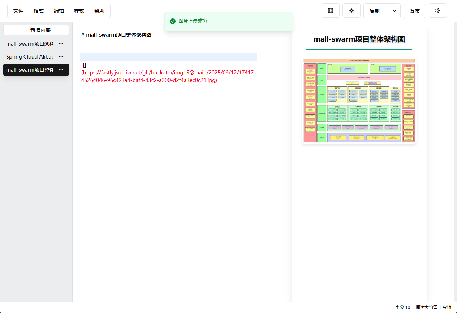Select the active mall-swarm项目整体 post

pos(30,70)
